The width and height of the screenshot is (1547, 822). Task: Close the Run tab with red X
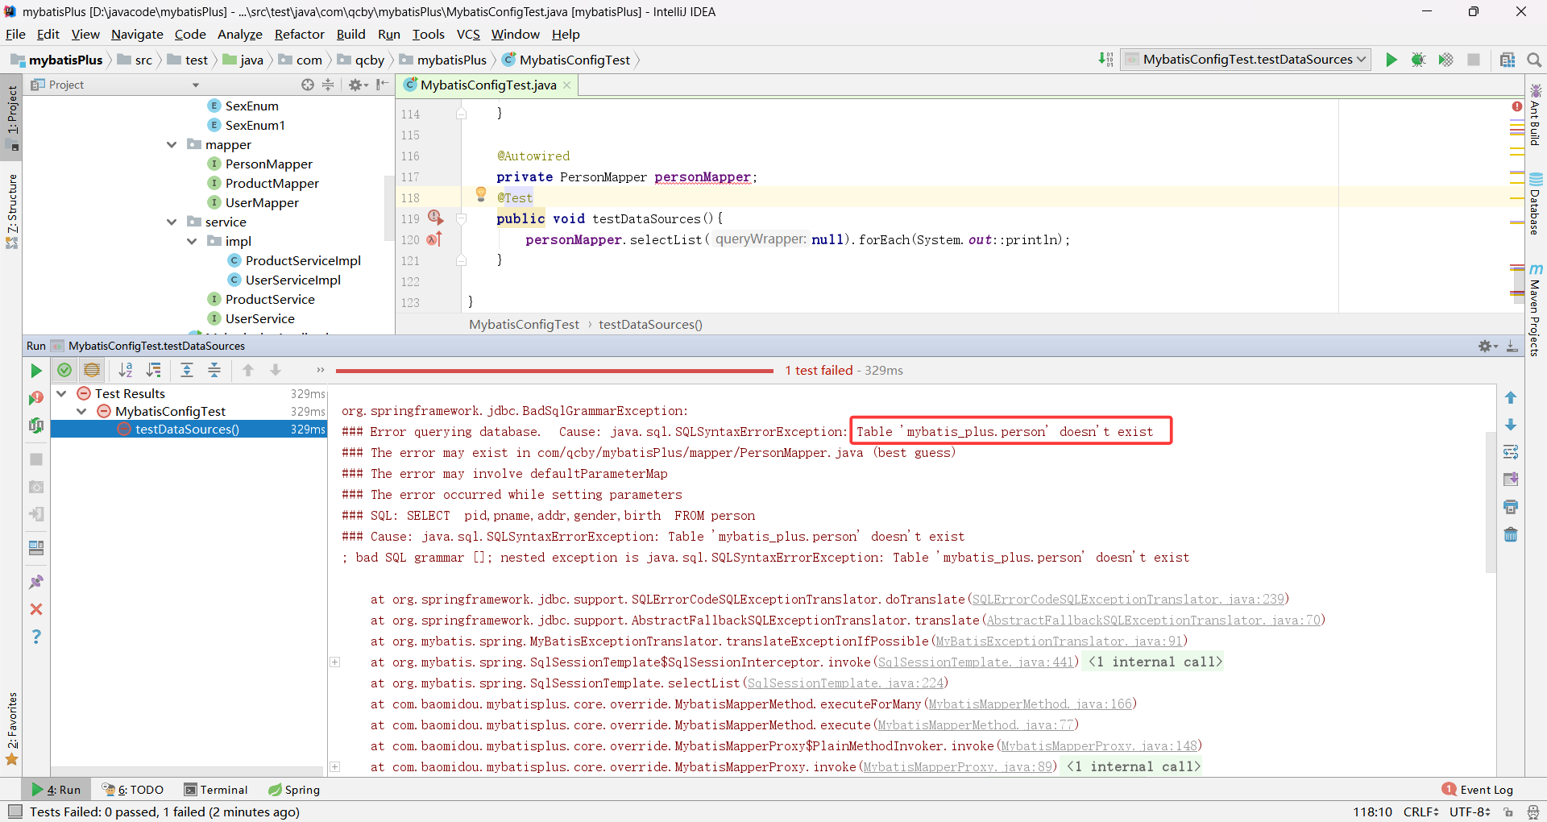[36, 609]
